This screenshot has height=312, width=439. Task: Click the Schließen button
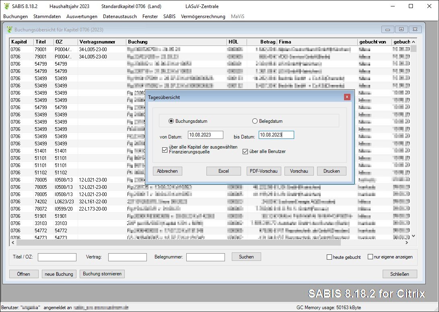point(400,274)
